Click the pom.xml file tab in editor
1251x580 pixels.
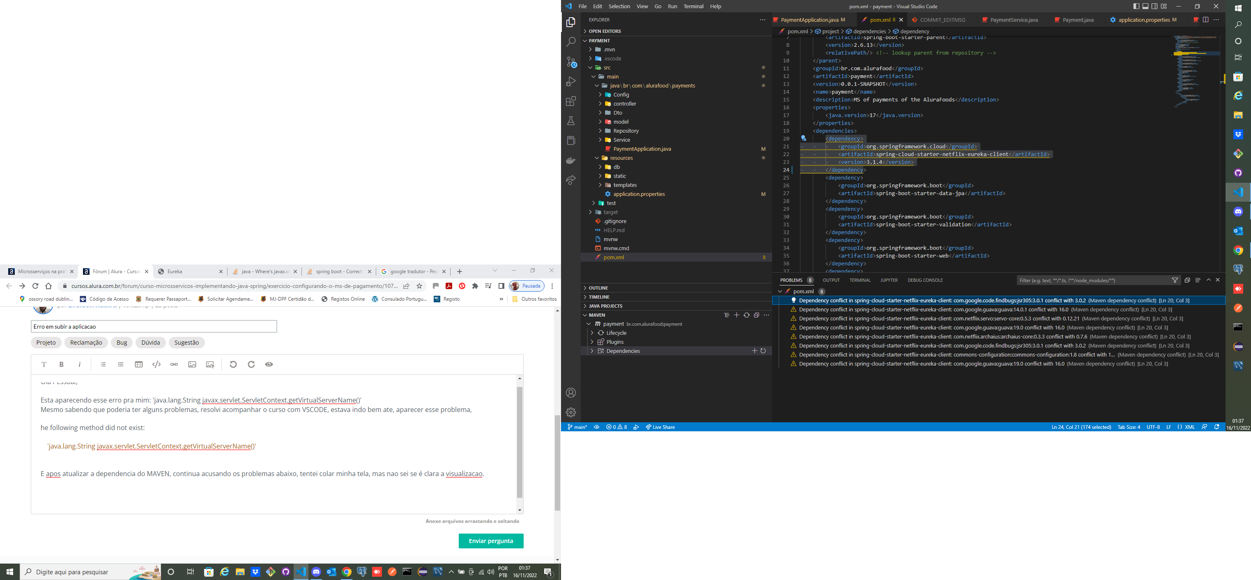click(x=873, y=19)
